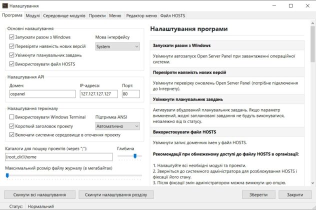Go to 'Редактор меню' tab
This screenshot has height=210, width=316.
141,16
